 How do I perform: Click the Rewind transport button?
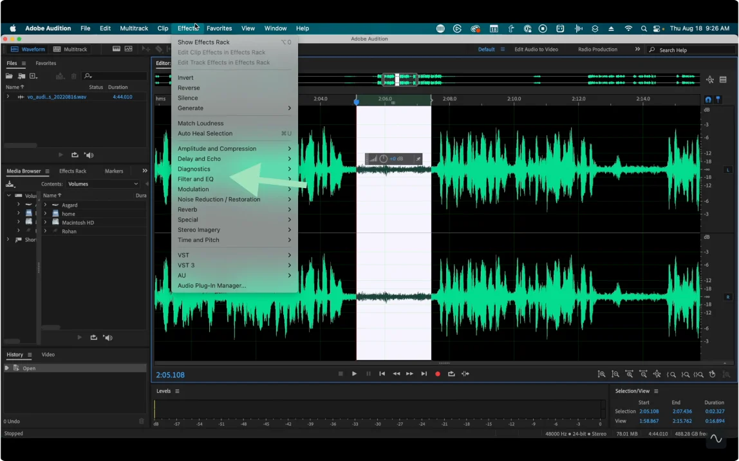396,374
